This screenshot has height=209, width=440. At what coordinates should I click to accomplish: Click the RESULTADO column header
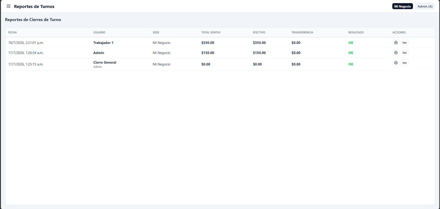[x=356, y=32]
